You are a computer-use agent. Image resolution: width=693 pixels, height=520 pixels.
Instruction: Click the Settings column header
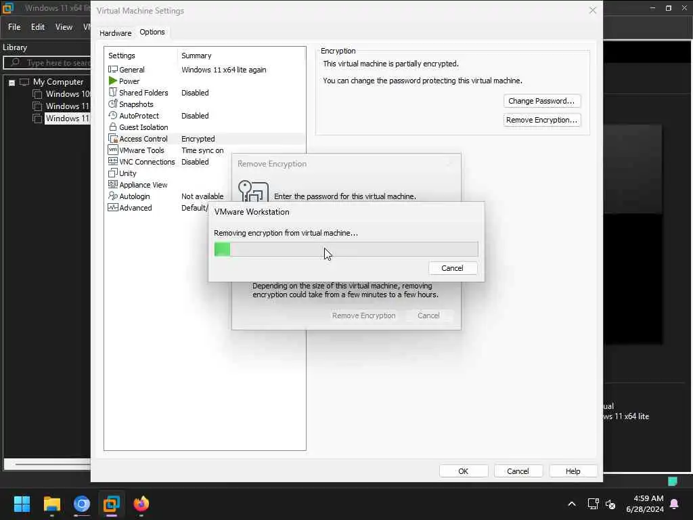(x=122, y=56)
